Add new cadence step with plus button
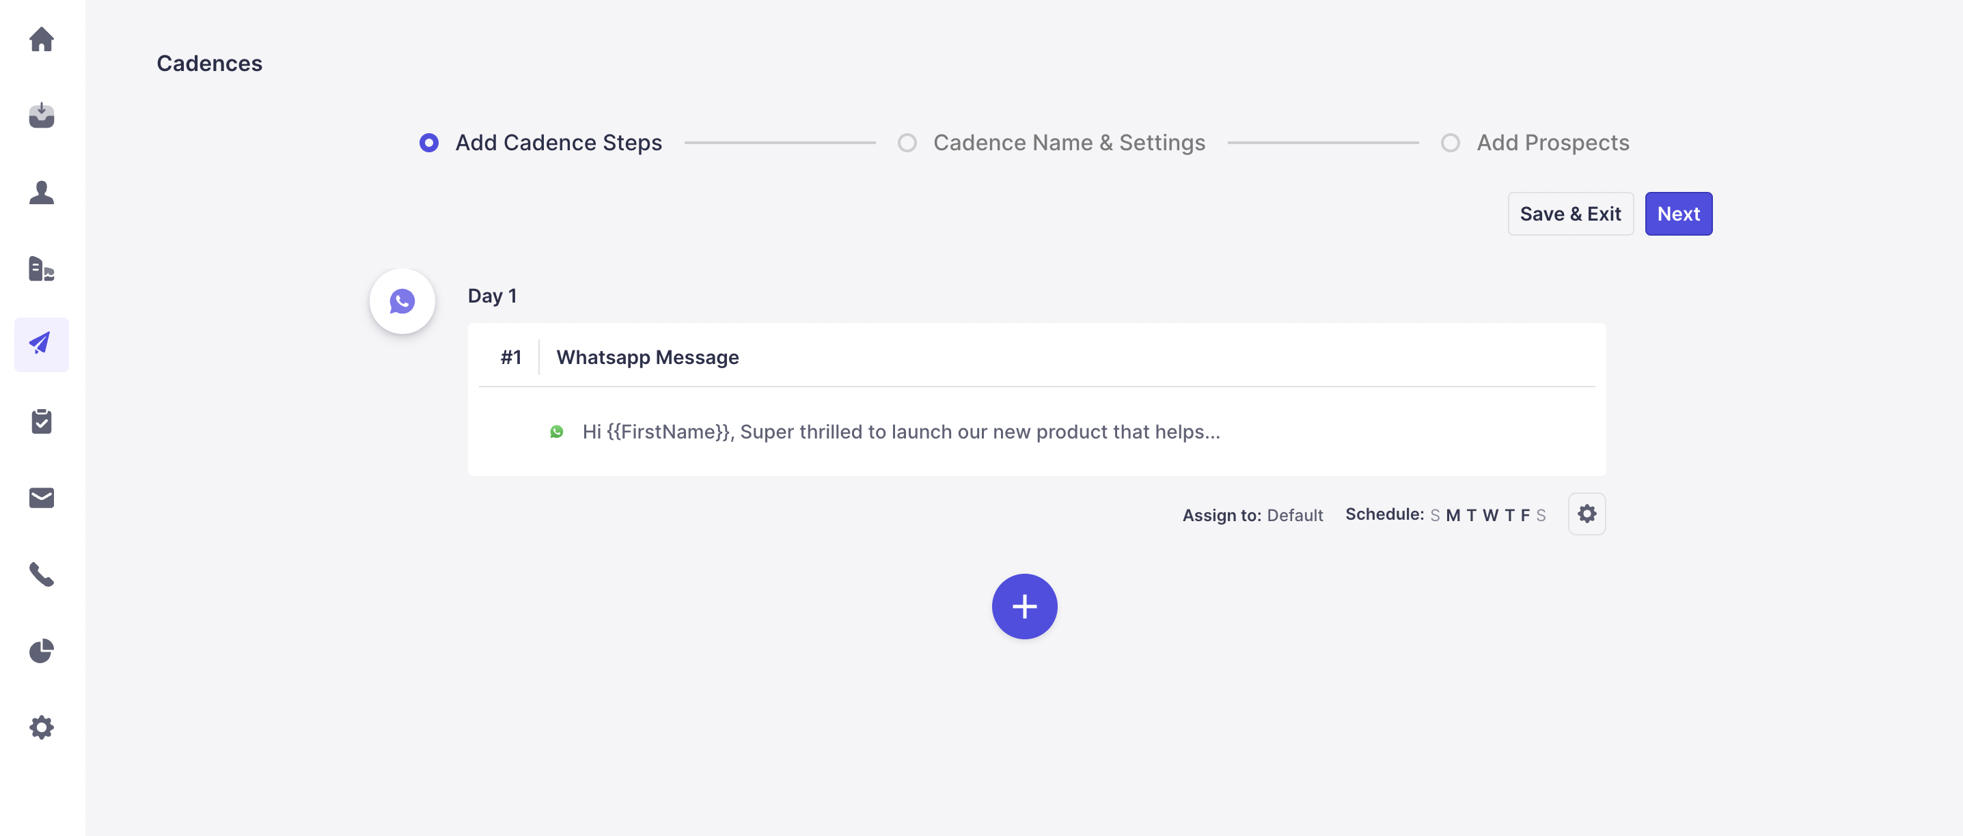Screen dimensions: 1963x836 click(1024, 607)
